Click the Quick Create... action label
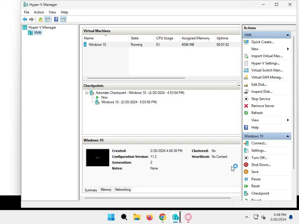Image resolution: width=299 pixels, height=224 pixels. click(263, 42)
